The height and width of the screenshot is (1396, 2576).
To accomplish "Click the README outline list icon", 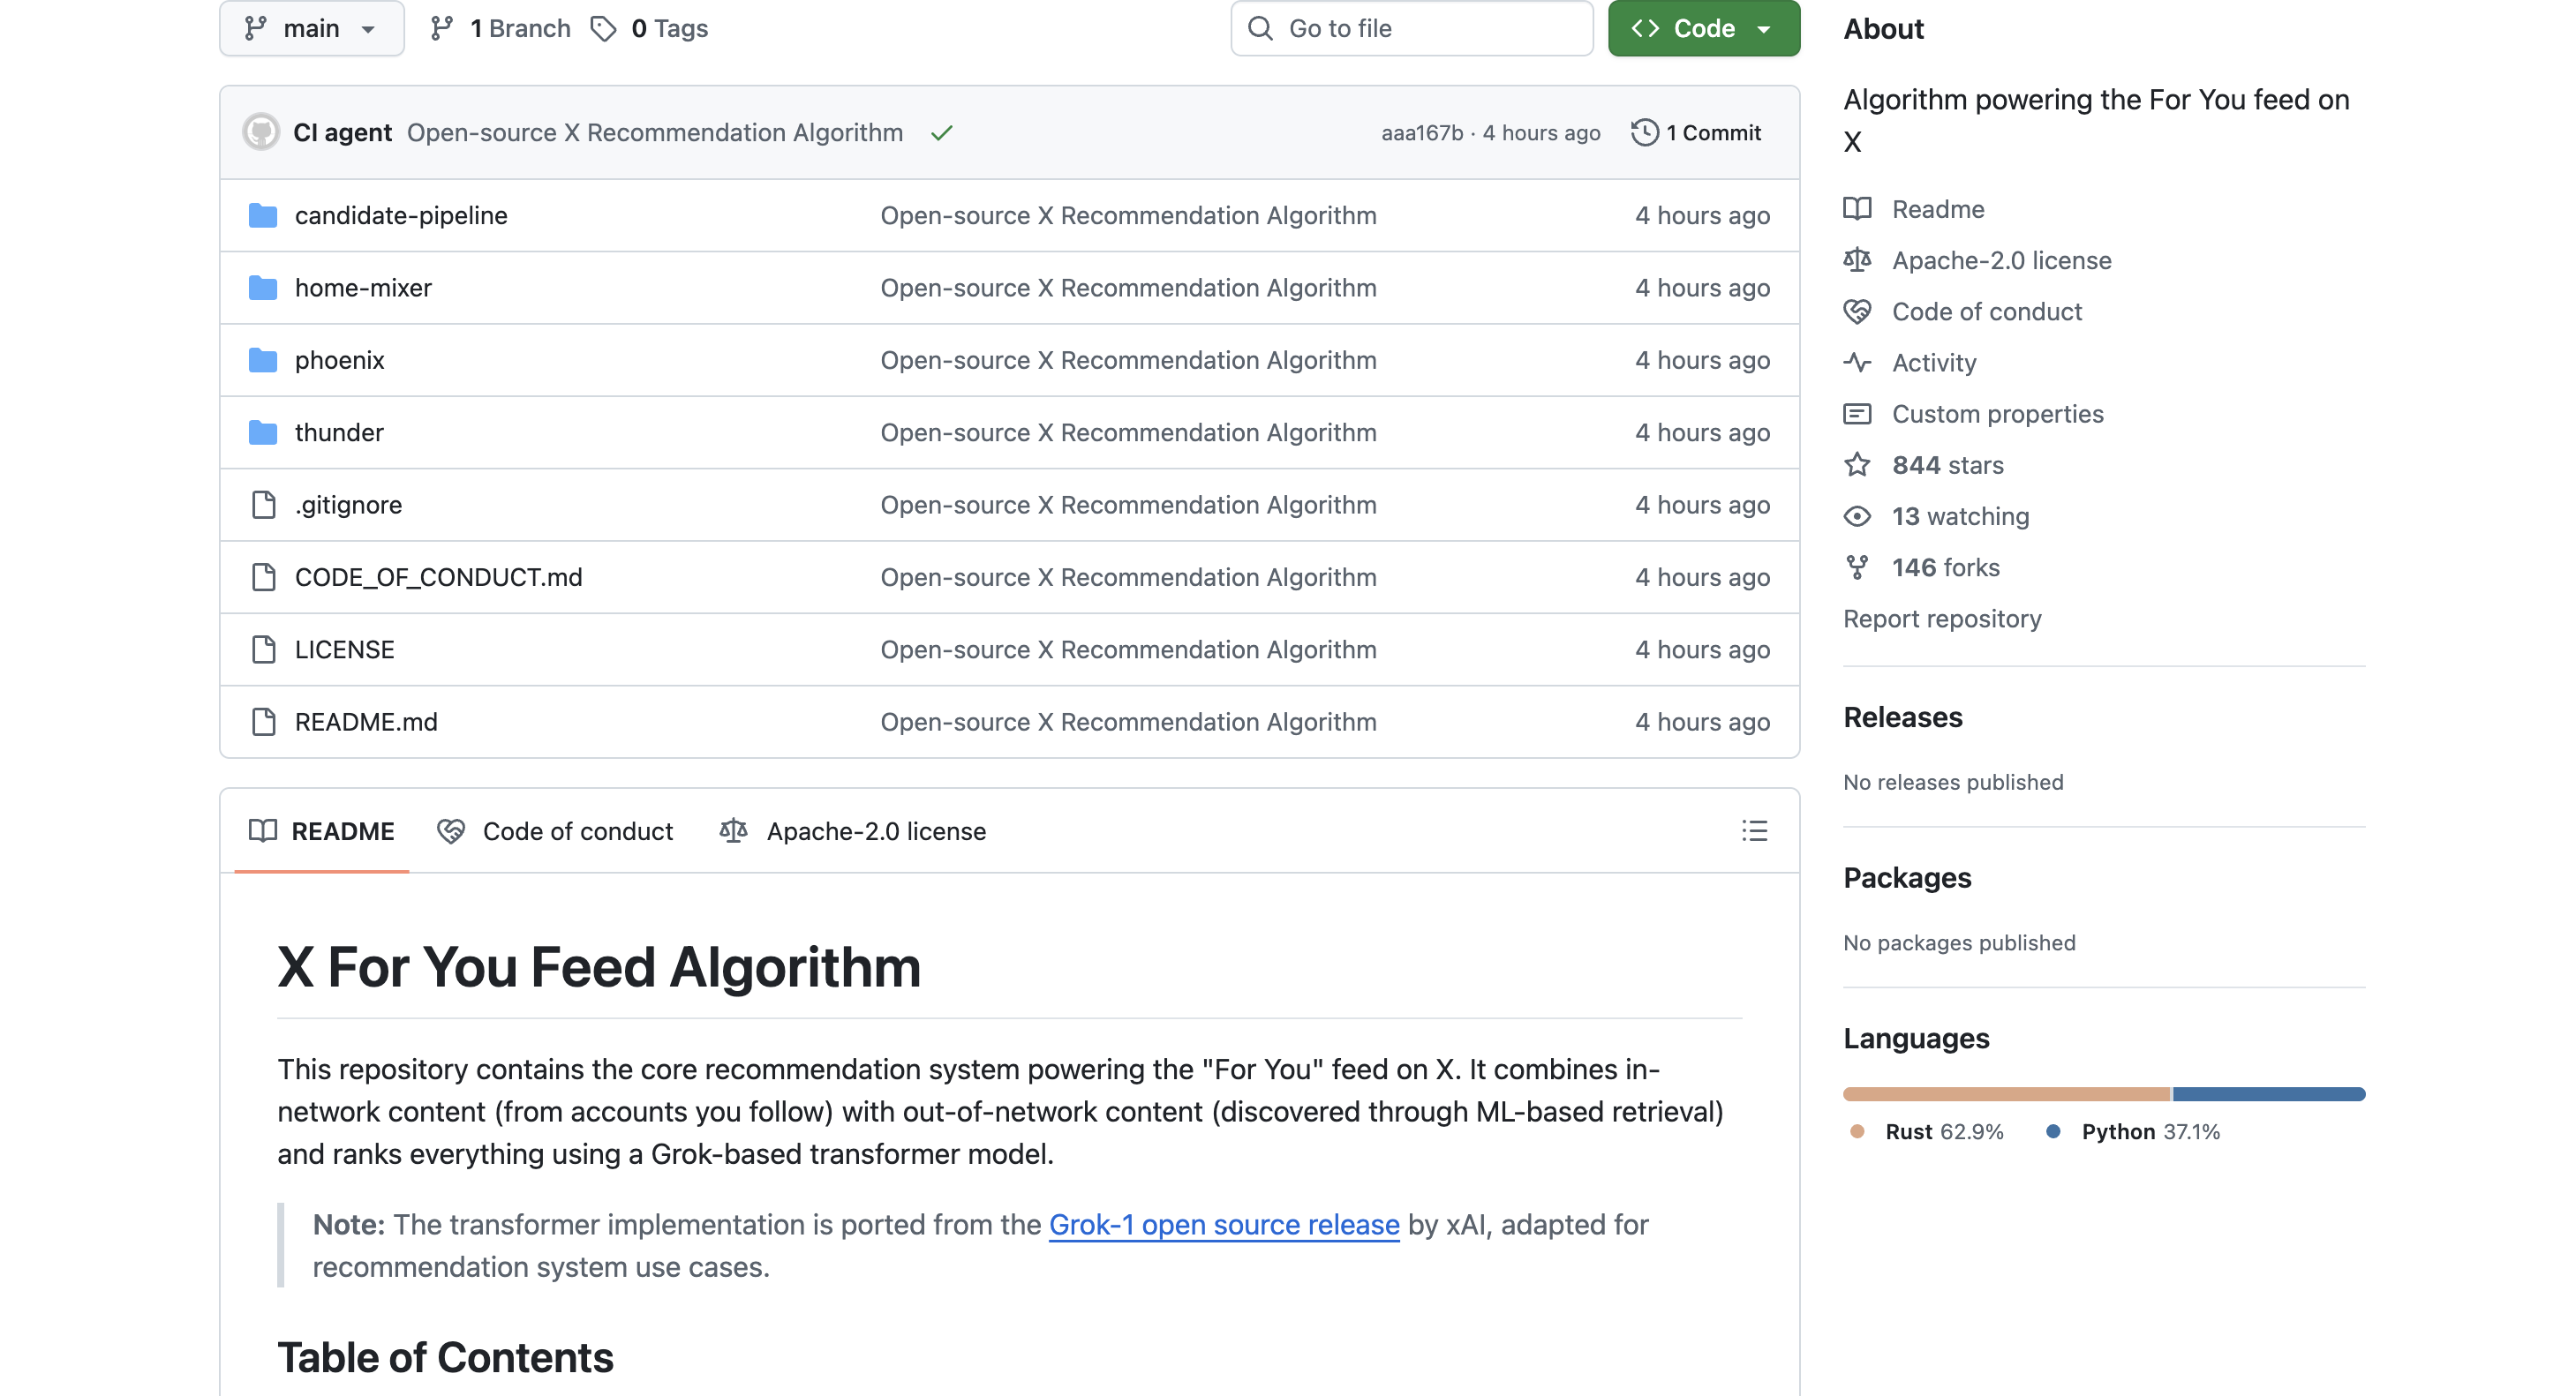I will pyautogui.click(x=1754, y=830).
